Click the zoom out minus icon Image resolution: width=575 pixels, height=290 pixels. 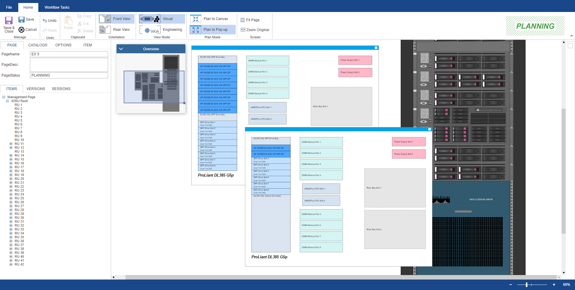point(511,285)
